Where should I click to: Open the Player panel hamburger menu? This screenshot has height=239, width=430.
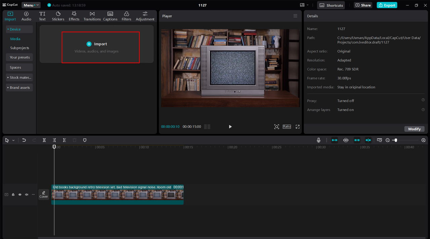tap(295, 16)
